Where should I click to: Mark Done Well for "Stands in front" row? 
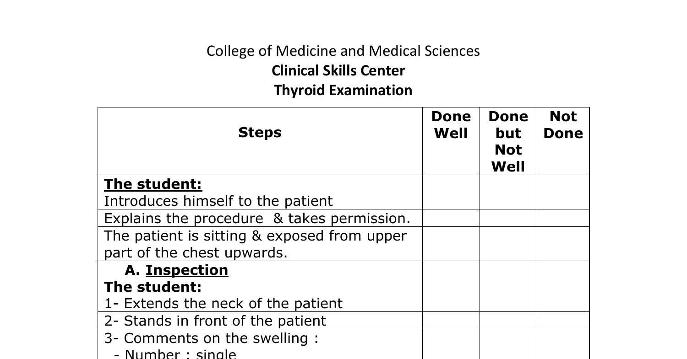click(451, 321)
